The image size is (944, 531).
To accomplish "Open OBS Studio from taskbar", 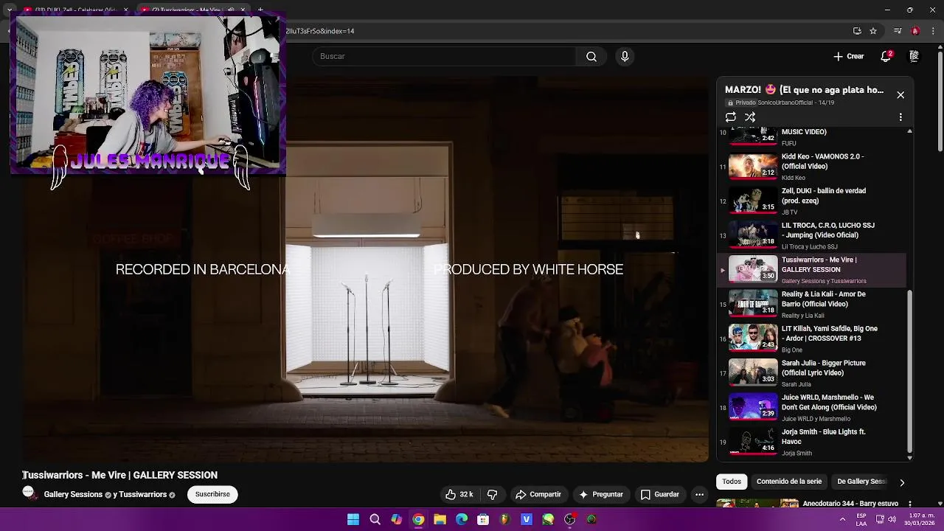I will coord(569,520).
